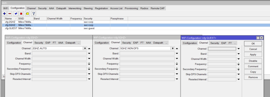Collapse the cfg-5GHZ Channel field arrow
Image resolution: width=270 pixels, height=97 pixels.
tap(177, 48)
